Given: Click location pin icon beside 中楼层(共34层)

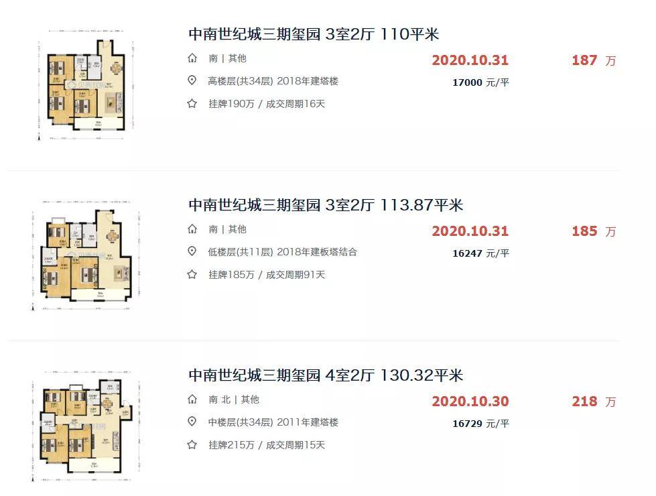Looking at the screenshot, I should [x=192, y=422].
